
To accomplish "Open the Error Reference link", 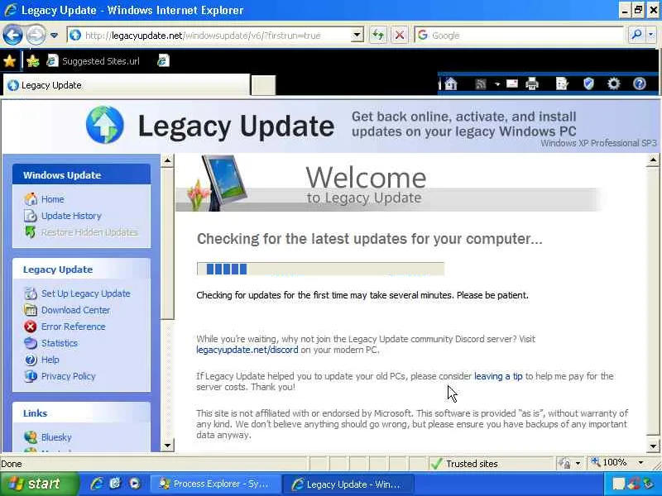I will pos(73,327).
